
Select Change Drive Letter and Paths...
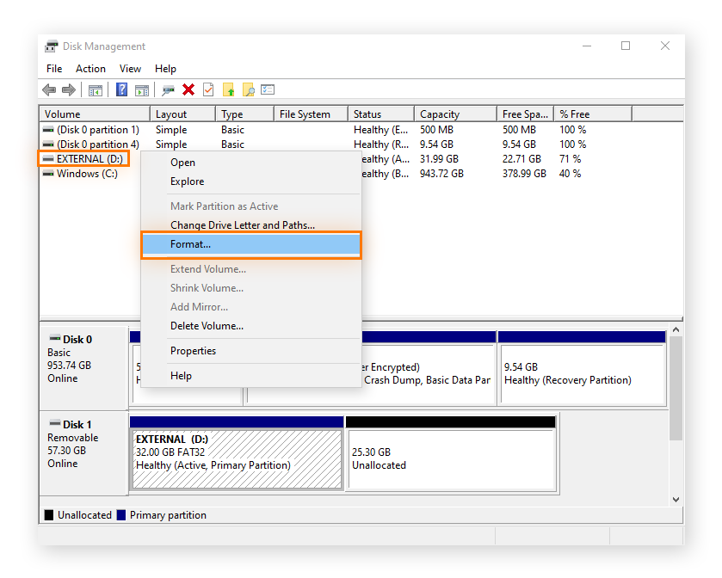(251, 225)
